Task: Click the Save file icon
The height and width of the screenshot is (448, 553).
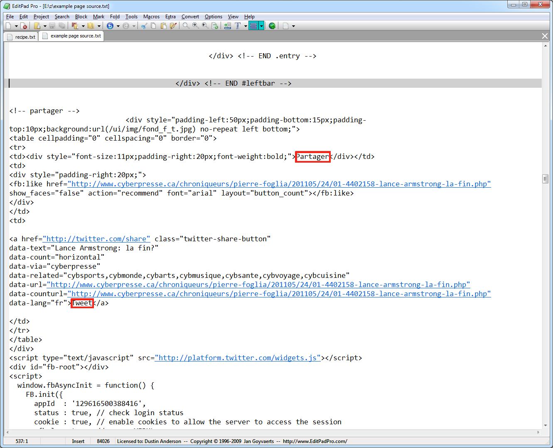Action: coord(52,26)
